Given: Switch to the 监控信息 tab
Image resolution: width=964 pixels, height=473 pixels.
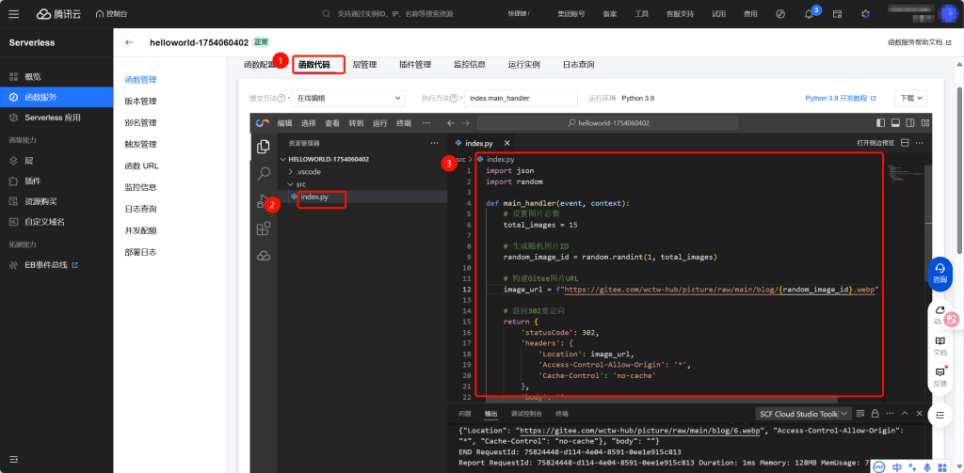Looking at the screenshot, I should click(470, 65).
